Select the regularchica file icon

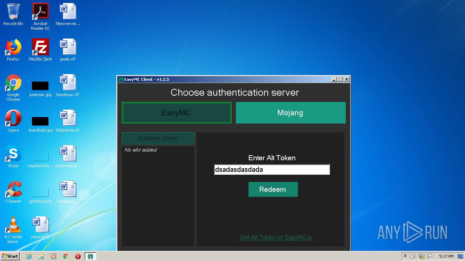pyautogui.click(x=40, y=159)
